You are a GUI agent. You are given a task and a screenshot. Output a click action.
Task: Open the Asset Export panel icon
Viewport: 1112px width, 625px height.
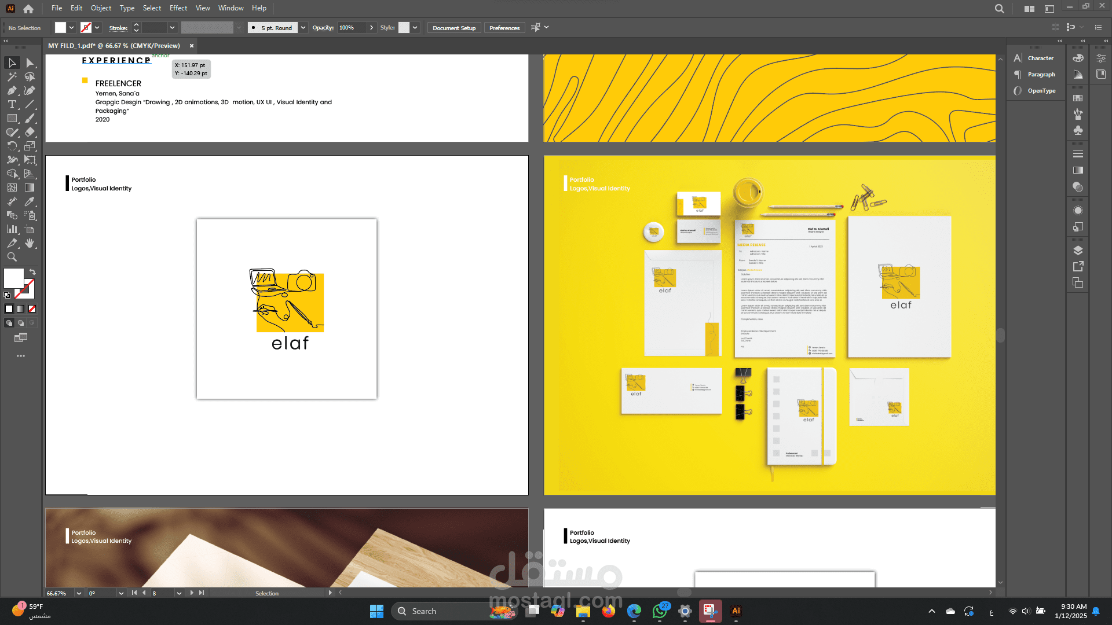coord(1078,266)
